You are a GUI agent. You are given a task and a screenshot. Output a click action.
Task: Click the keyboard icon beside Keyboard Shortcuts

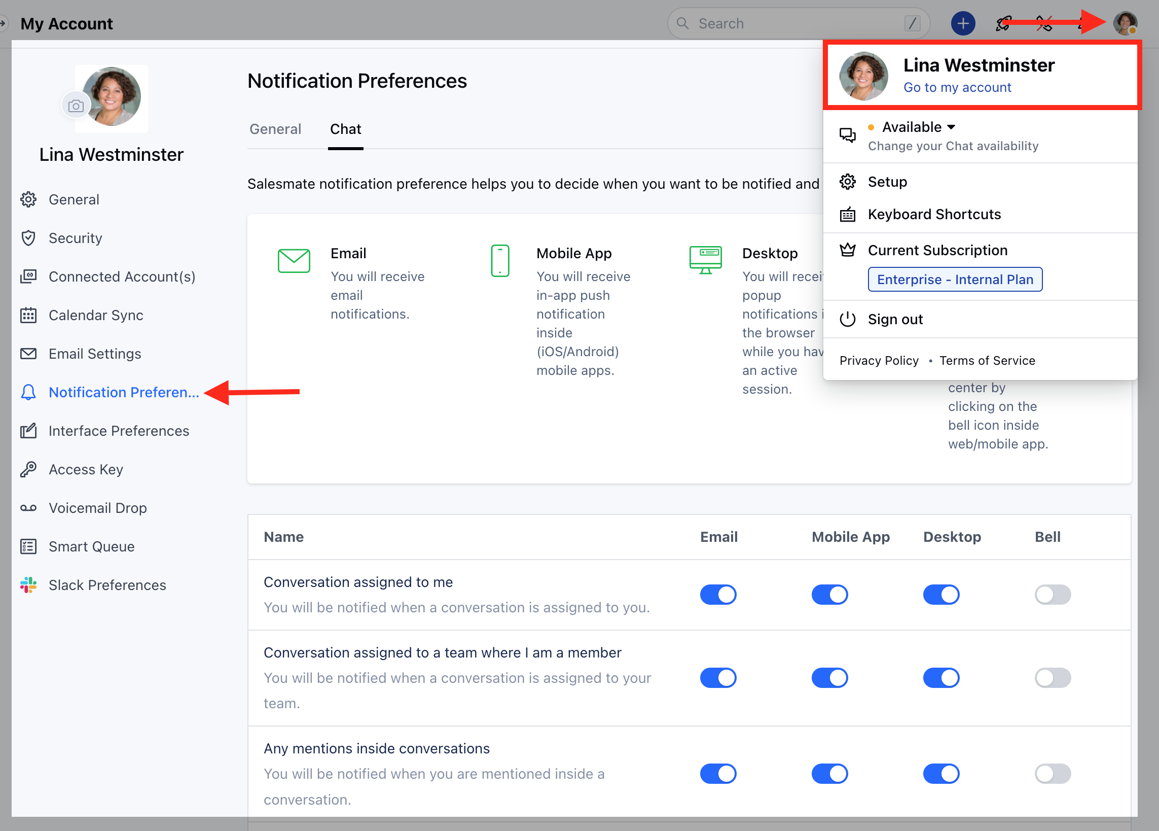848,214
